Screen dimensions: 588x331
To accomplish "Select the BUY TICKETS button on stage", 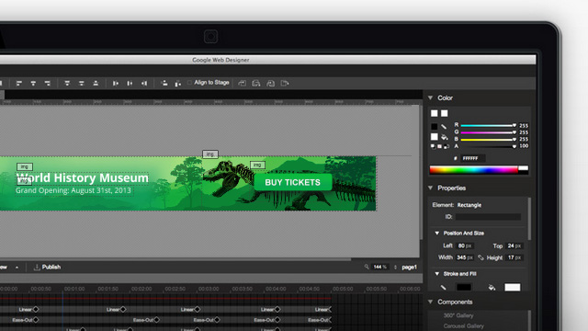I will click(x=293, y=182).
